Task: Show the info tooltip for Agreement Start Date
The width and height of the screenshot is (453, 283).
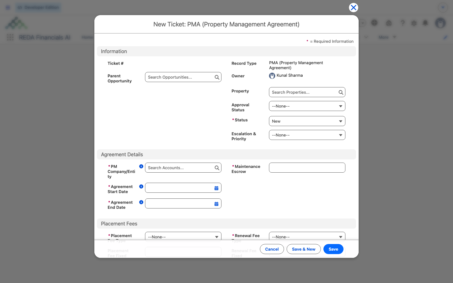Action: 141,186
